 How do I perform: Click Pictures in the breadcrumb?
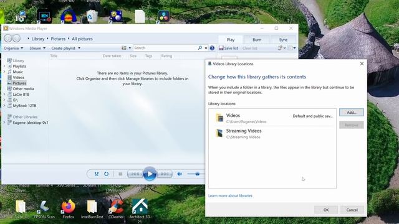58,39
